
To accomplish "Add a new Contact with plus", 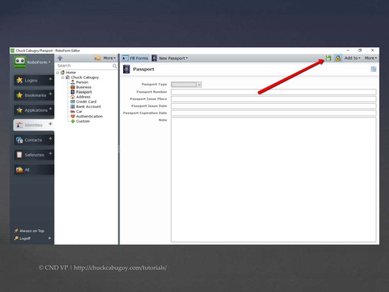I will 51,138.
